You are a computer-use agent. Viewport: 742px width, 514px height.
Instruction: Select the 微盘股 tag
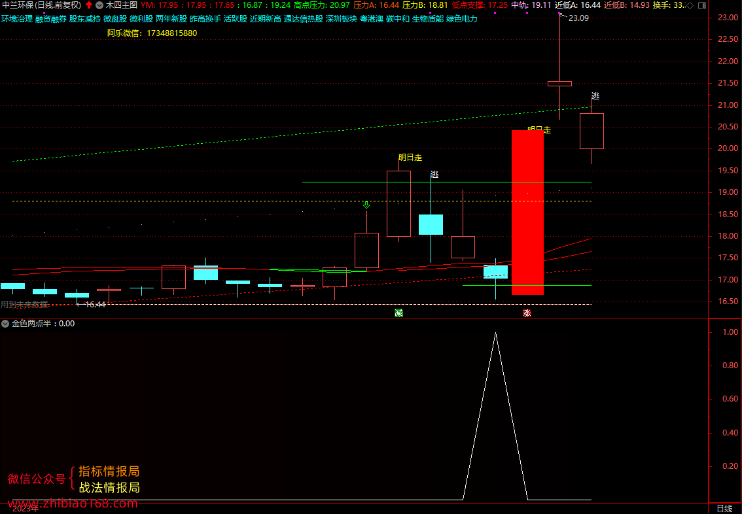pos(115,19)
